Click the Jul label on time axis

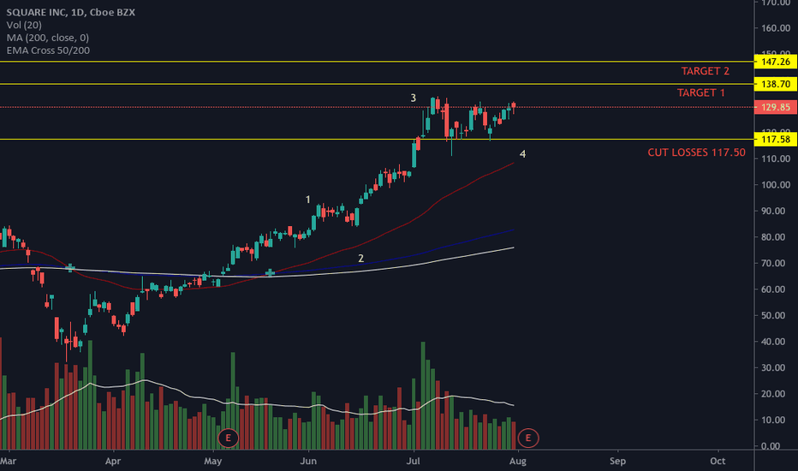pyautogui.click(x=414, y=462)
